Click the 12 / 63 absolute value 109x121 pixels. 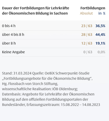[87, 43]
